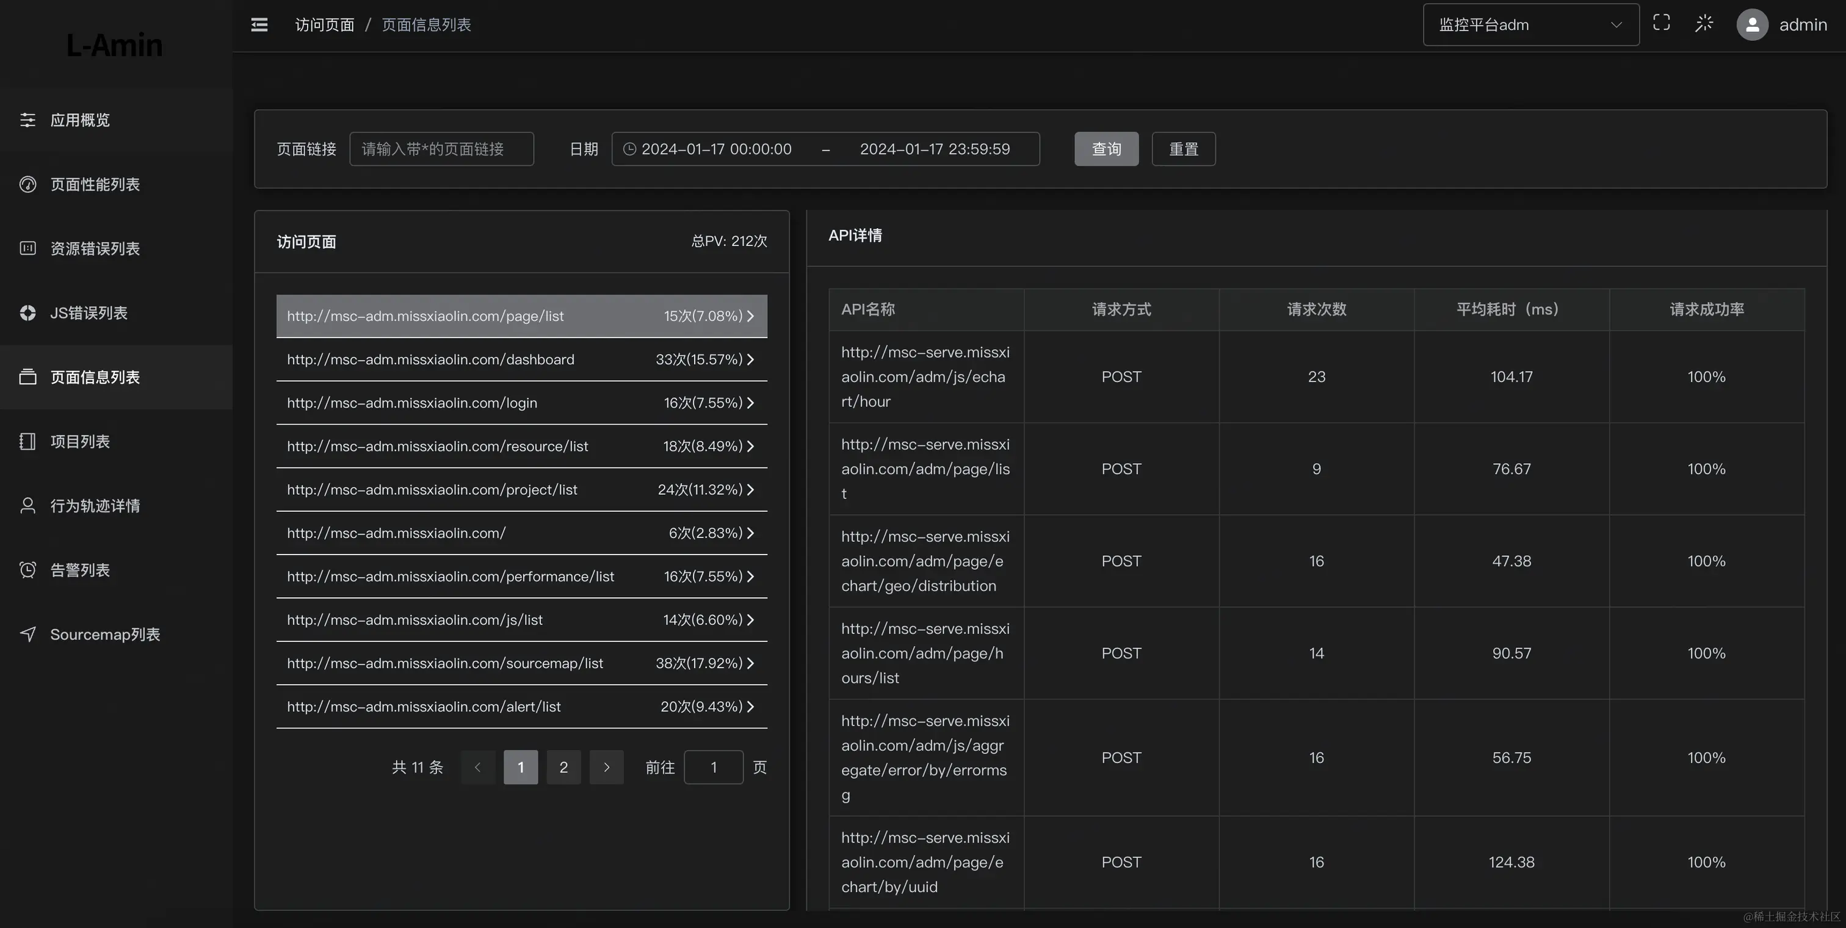
Task: Toggle light/dark theme sun icon
Action: pyautogui.click(x=1704, y=24)
